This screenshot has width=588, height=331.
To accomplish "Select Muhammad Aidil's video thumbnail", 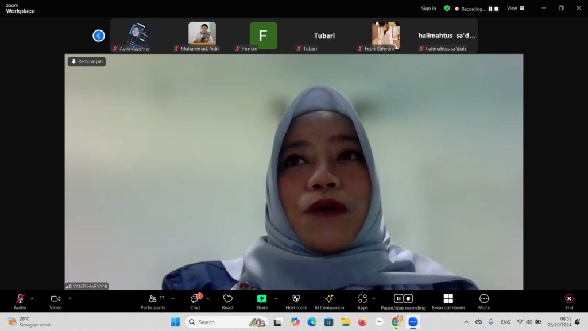I will click(202, 34).
